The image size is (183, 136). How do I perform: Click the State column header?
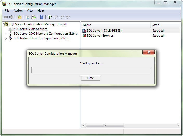tap(166, 25)
